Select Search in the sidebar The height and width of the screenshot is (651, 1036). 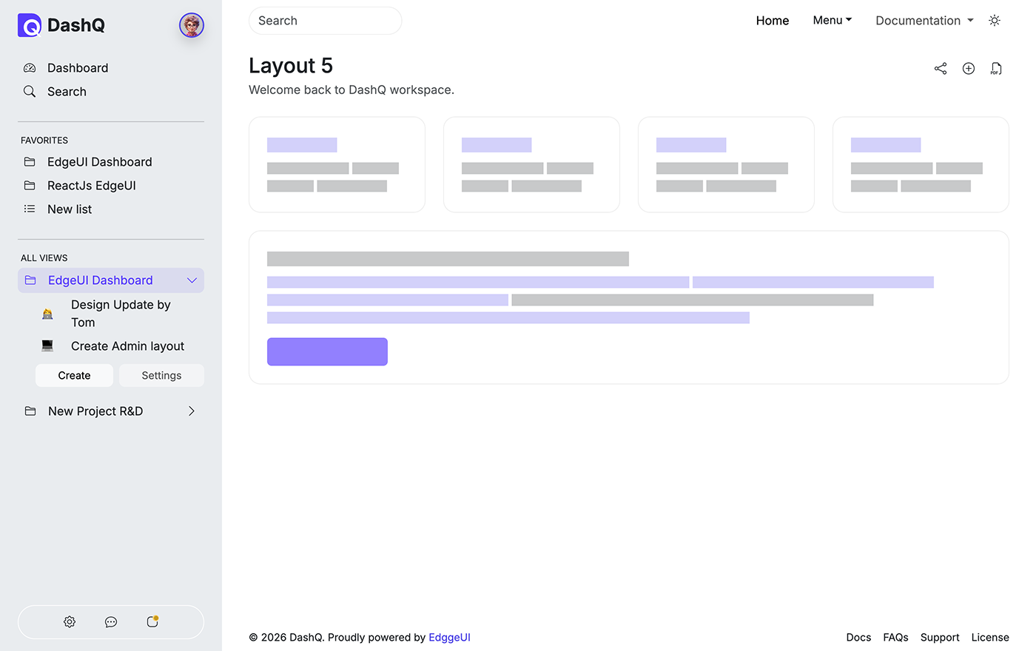pyautogui.click(x=66, y=91)
